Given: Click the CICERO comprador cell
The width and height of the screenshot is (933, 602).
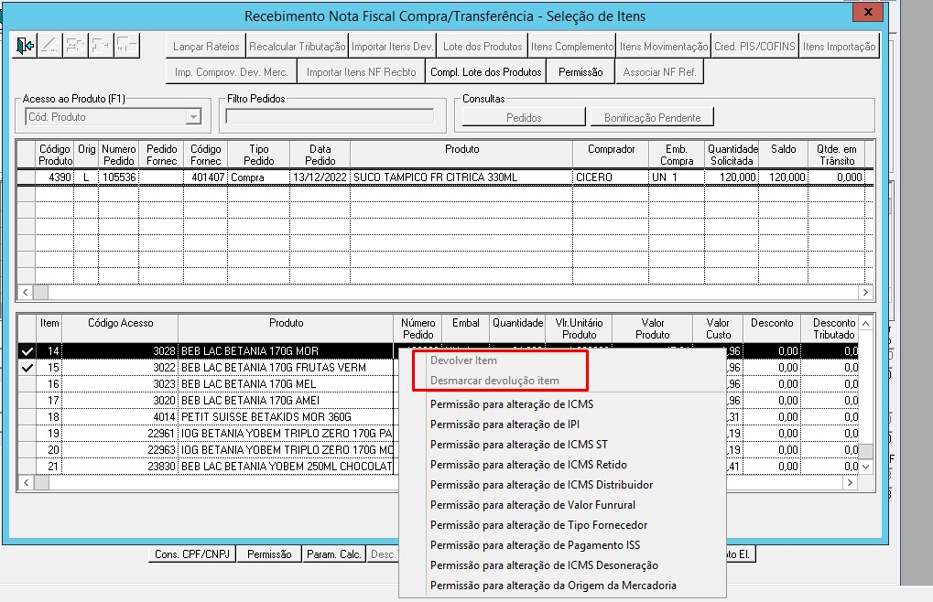Looking at the screenshot, I should (611, 177).
